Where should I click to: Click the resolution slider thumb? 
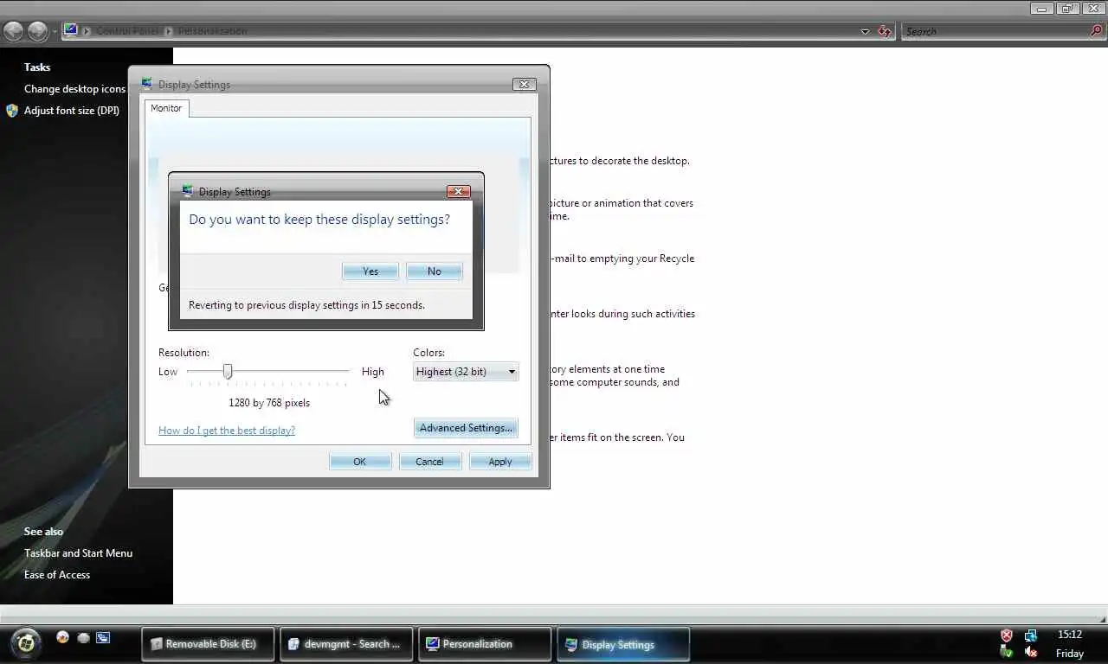228,371
